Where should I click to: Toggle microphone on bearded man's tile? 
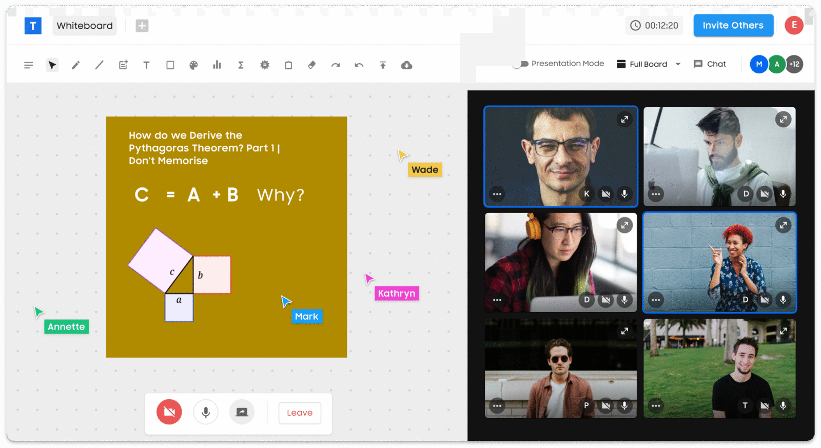783,194
